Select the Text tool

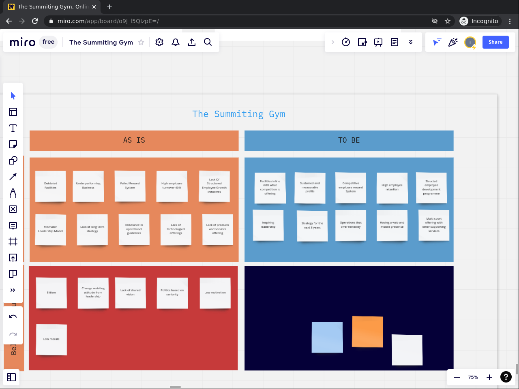tap(13, 128)
